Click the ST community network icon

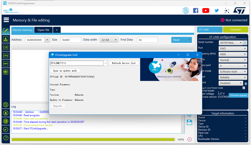(227, 11)
